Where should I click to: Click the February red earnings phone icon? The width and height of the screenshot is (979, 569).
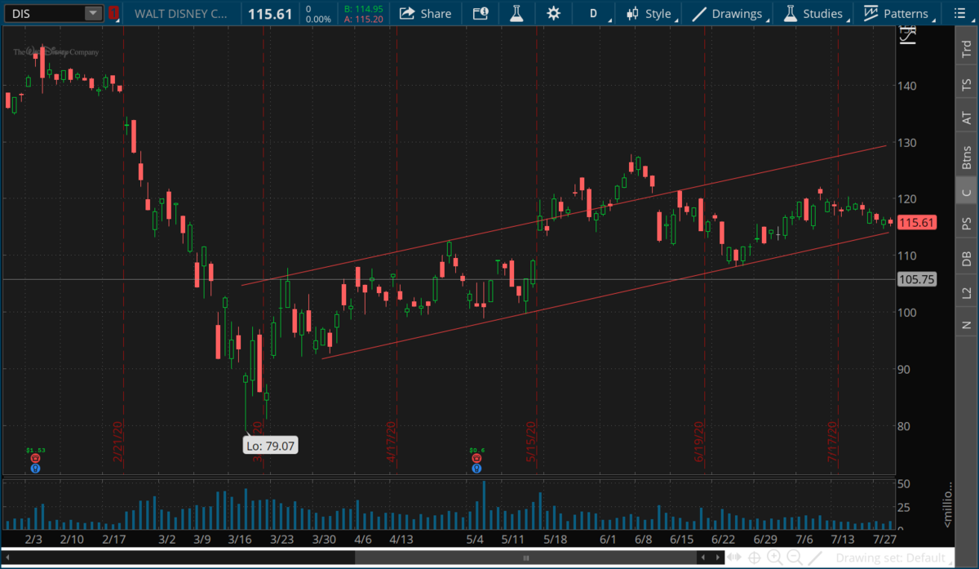tap(35, 459)
